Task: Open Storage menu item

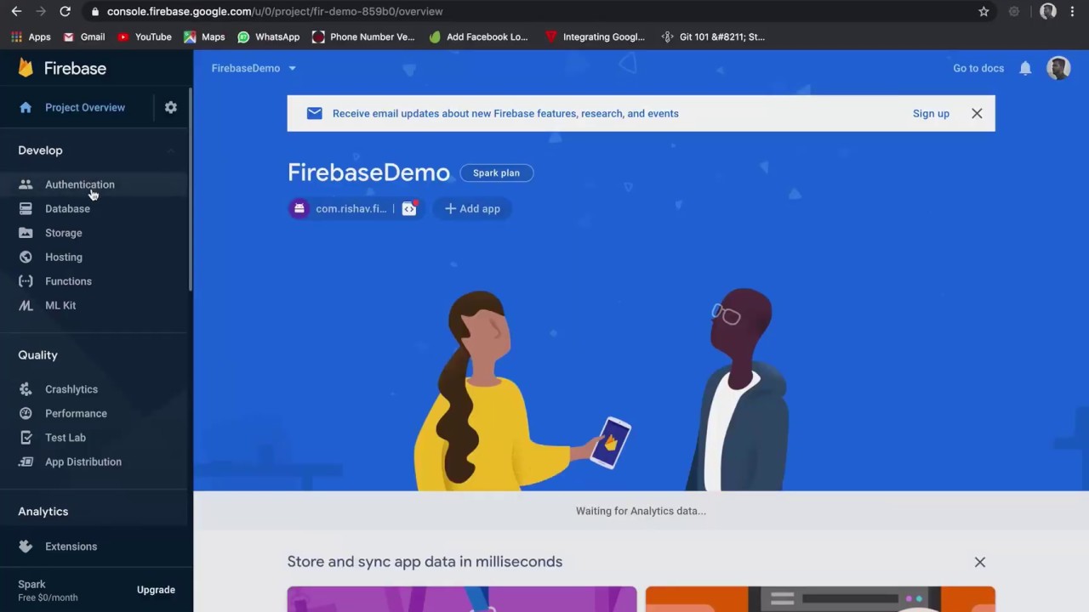Action: (64, 233)
